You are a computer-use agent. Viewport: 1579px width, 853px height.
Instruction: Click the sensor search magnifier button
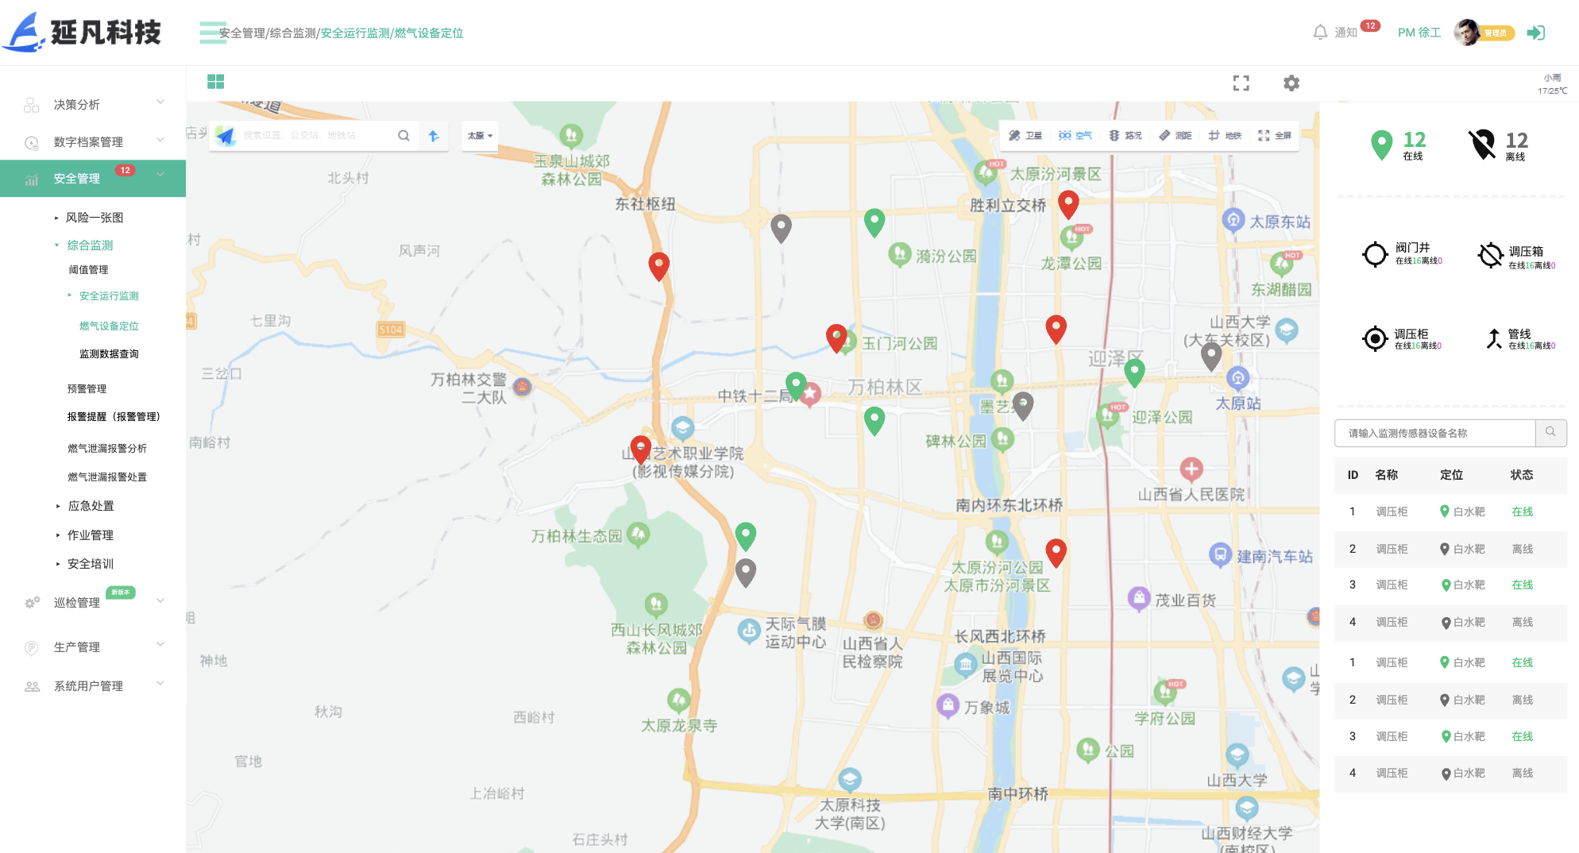click(1551, 433)
